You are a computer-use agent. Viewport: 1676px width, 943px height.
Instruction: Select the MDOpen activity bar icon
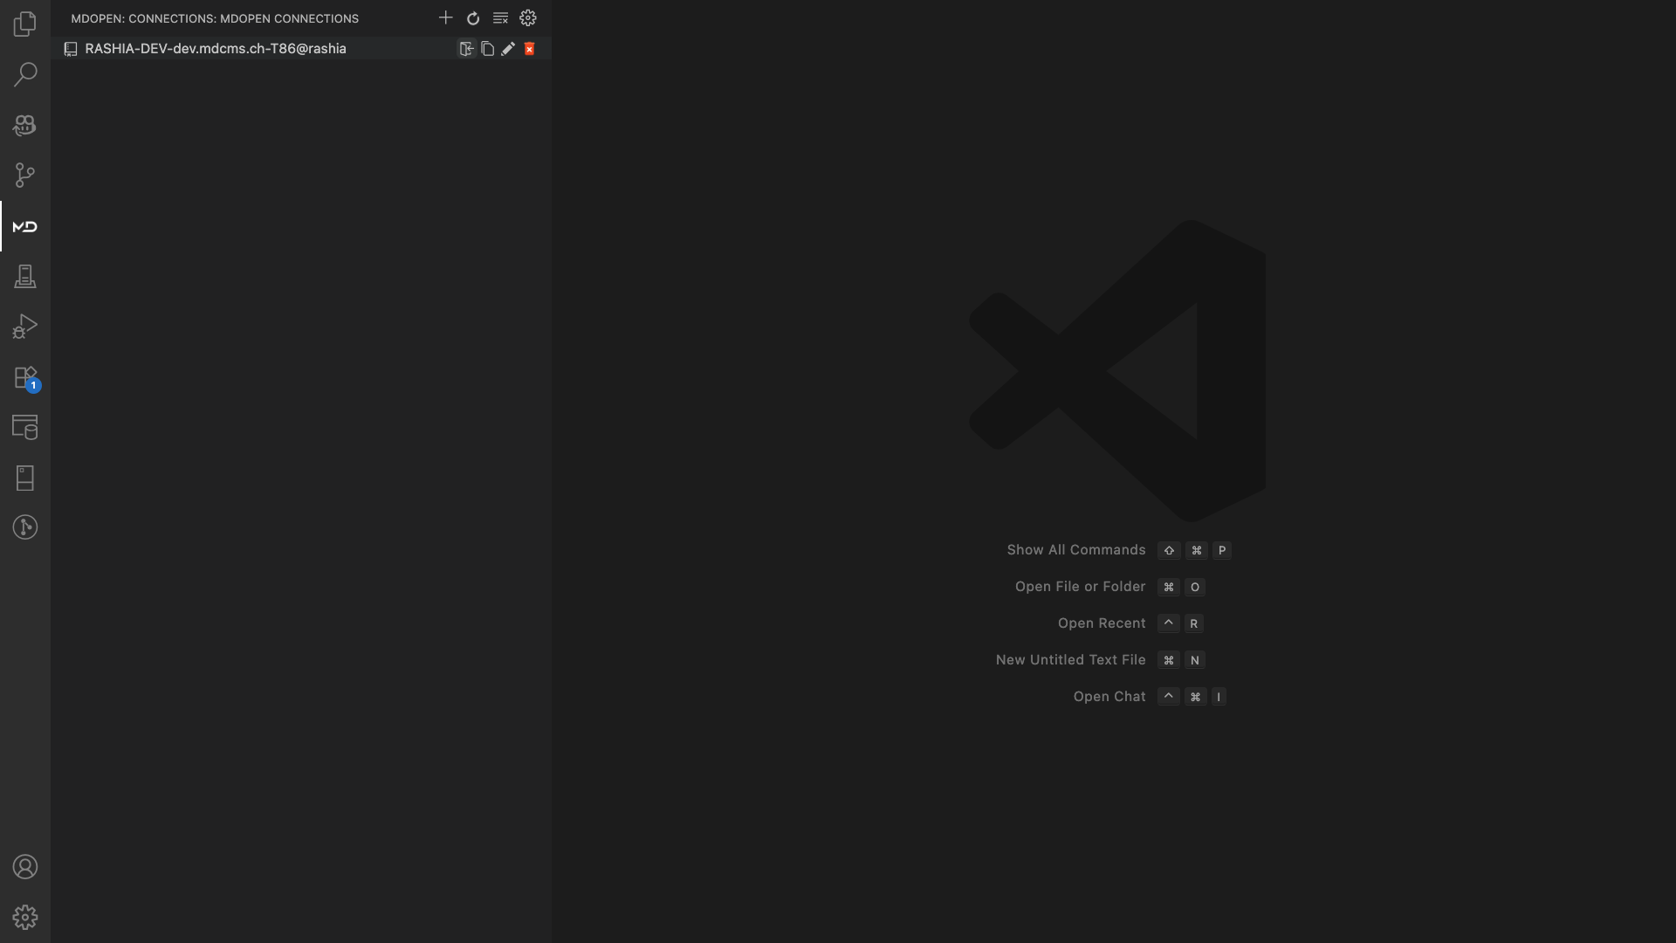tap(25, 227)
